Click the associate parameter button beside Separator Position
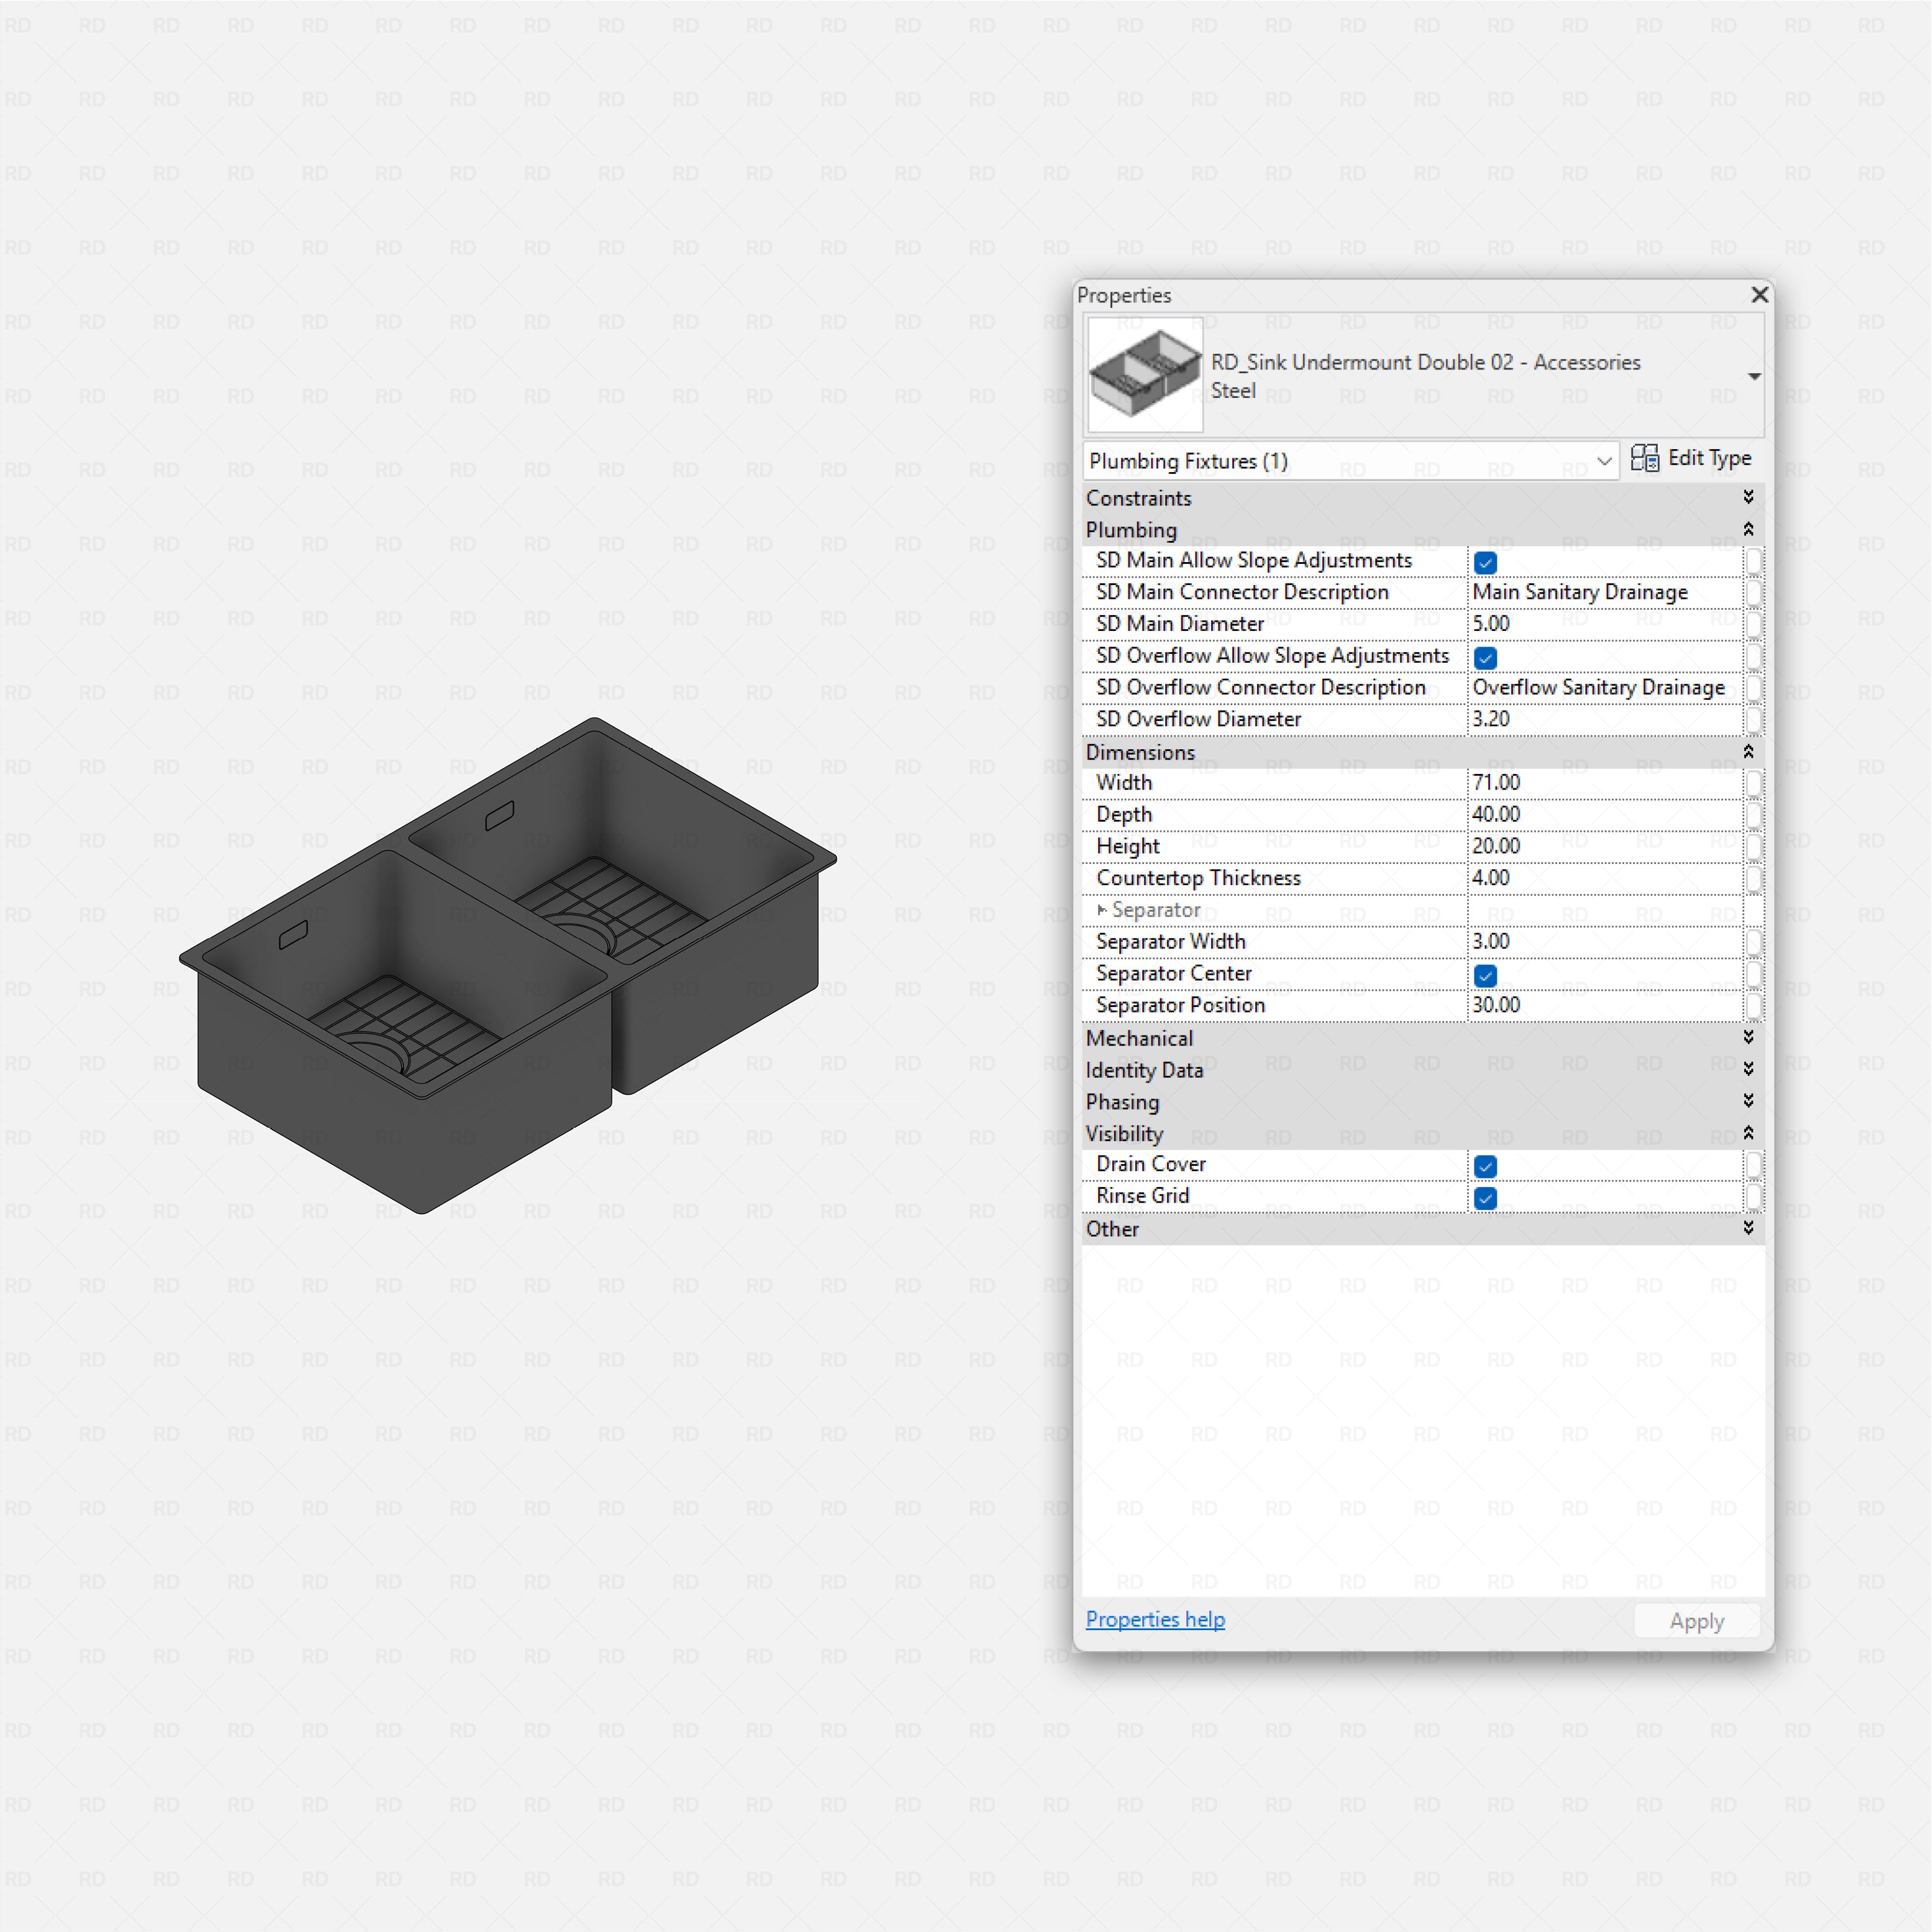1932x1932 pixels. coord(1756,1006)
